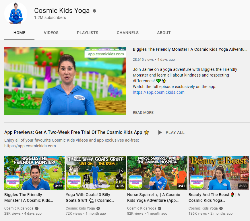This screenshot has height=221, width=250.
Task: Open featured video title Biggles The Friendly Monster
Action: click(190, 49)
